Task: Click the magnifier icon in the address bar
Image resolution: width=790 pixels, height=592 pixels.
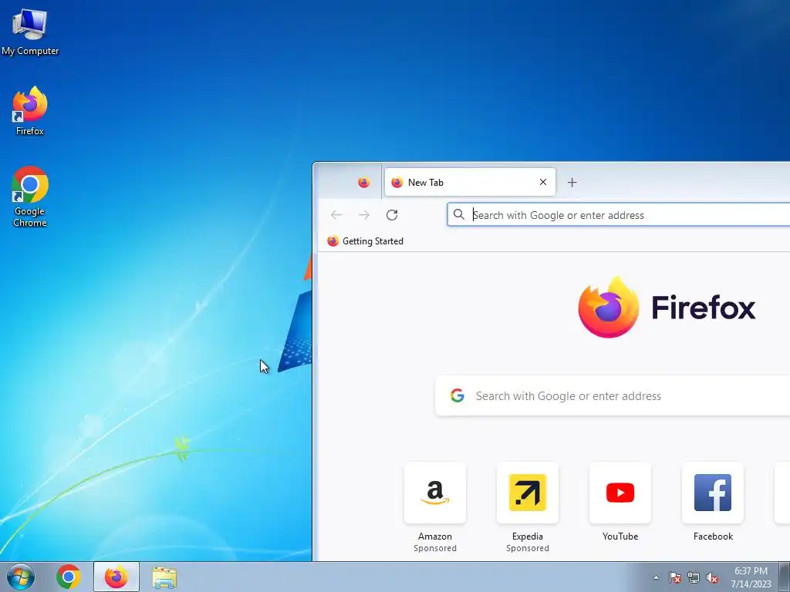Action: point(458,215)
